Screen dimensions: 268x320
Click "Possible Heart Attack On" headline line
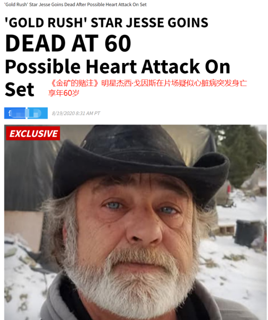pos(117,66)
